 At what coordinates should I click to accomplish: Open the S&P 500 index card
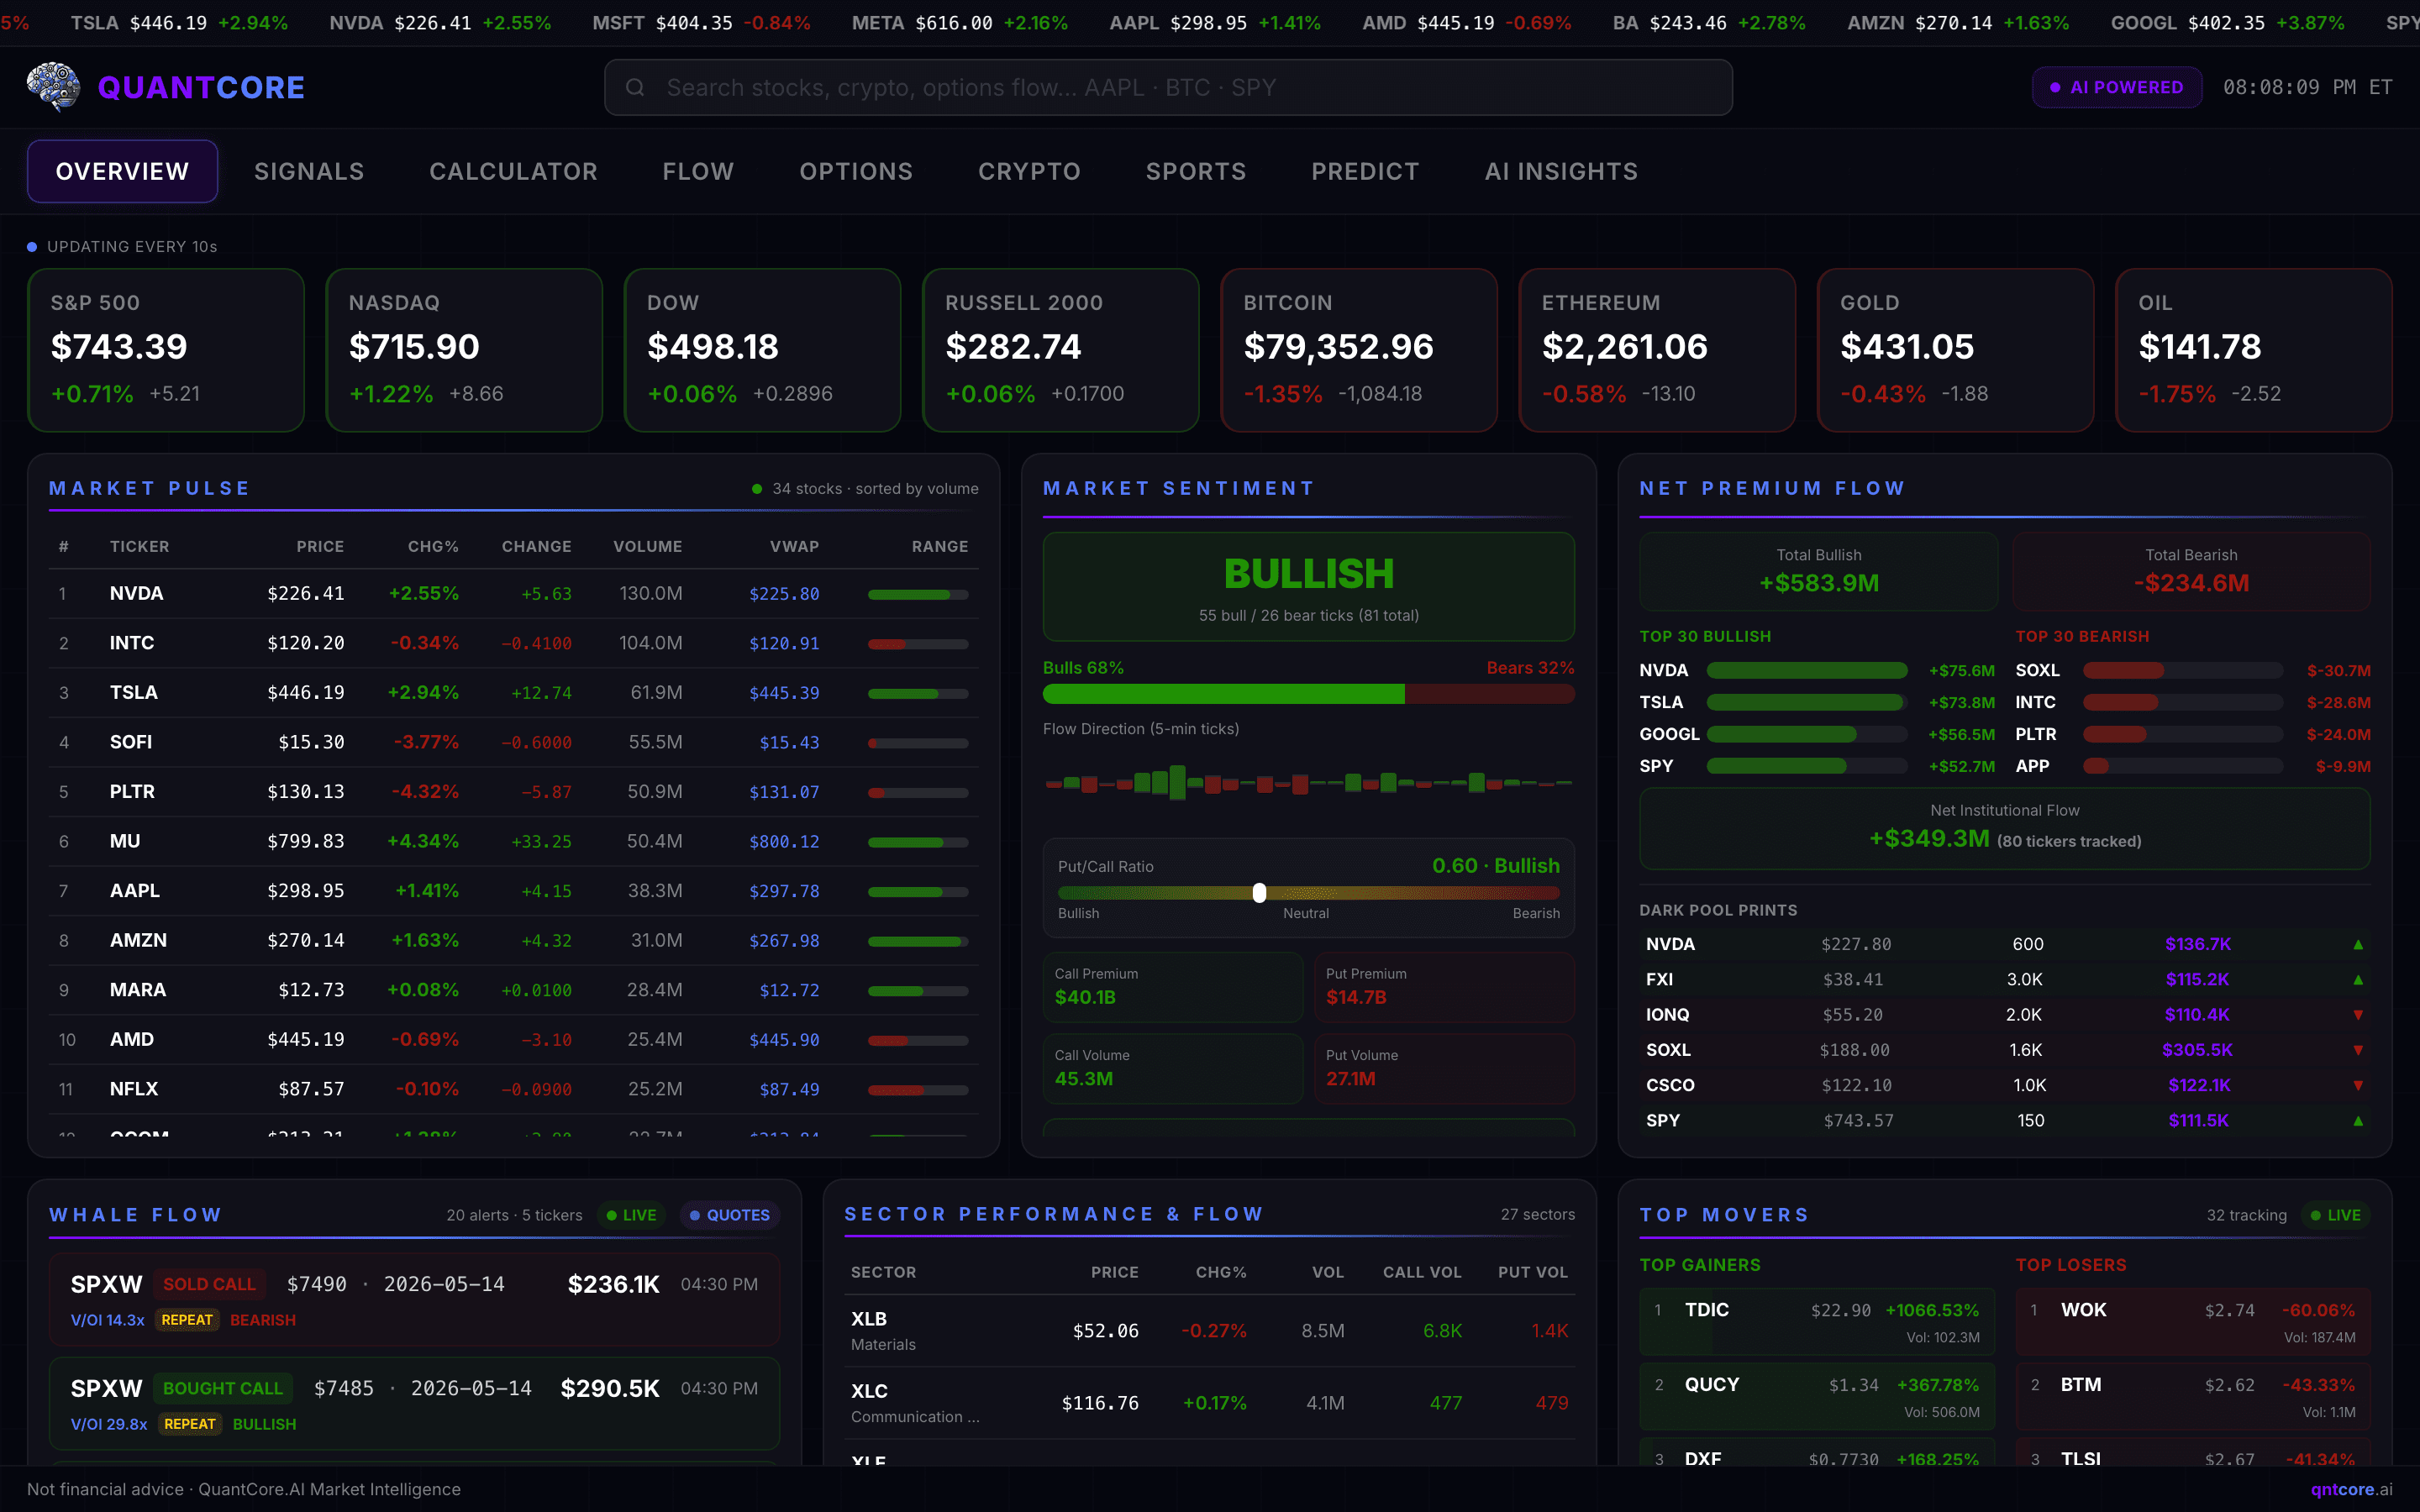click(166, 350)
